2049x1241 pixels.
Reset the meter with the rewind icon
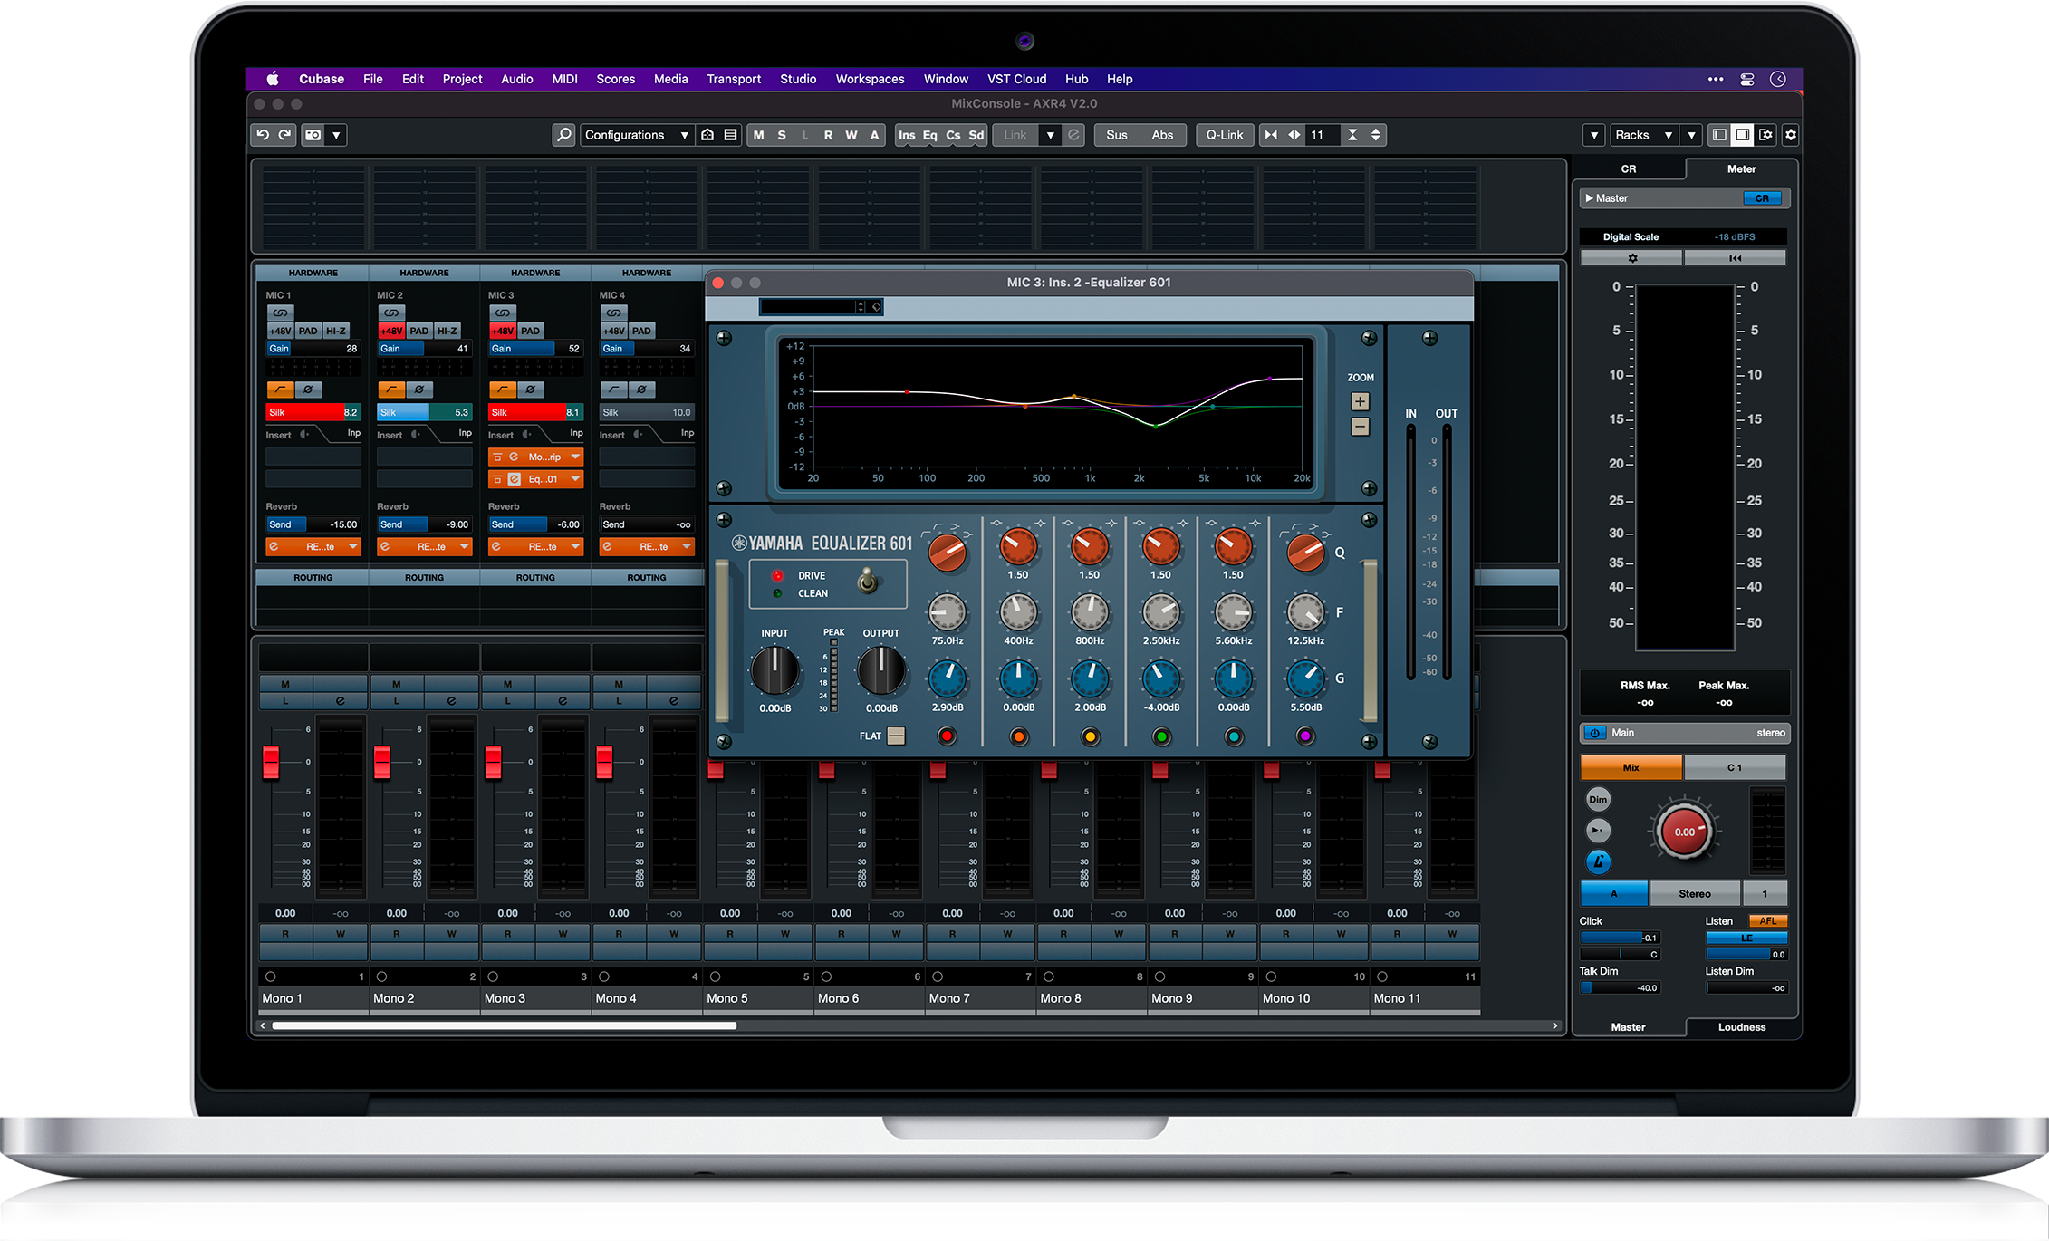click(1735, 258)
